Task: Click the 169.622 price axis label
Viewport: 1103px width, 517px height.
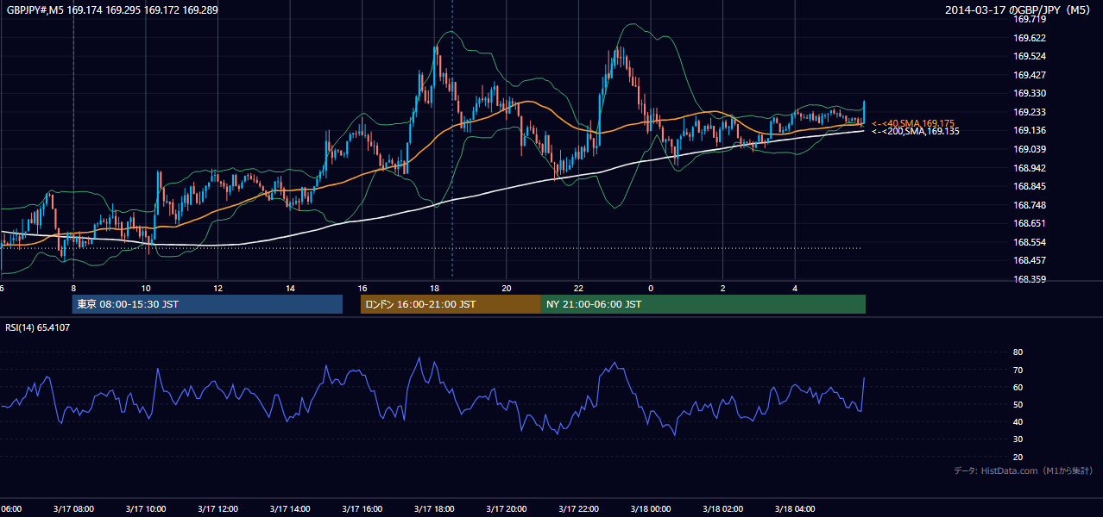Action: coord(1029,38)
